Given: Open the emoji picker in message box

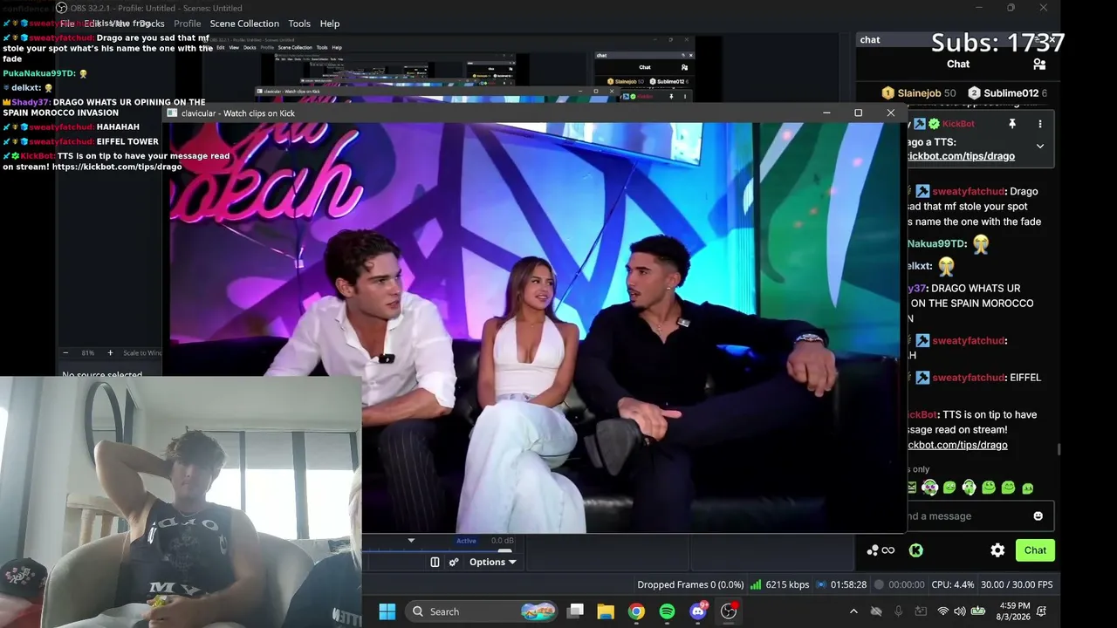Looking at the screenshot, I should (1038, 516).
